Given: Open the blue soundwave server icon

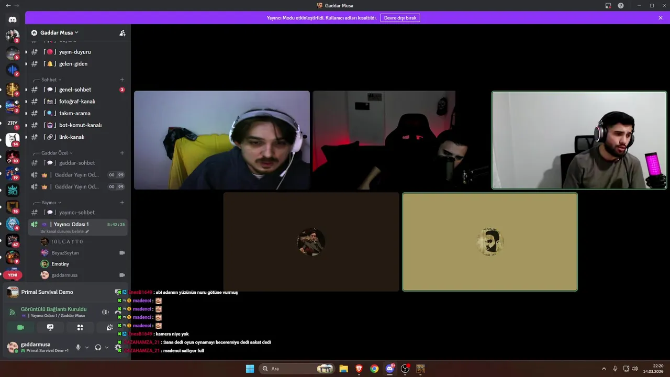Looking at the screenshot, I should tap(13, 70).
